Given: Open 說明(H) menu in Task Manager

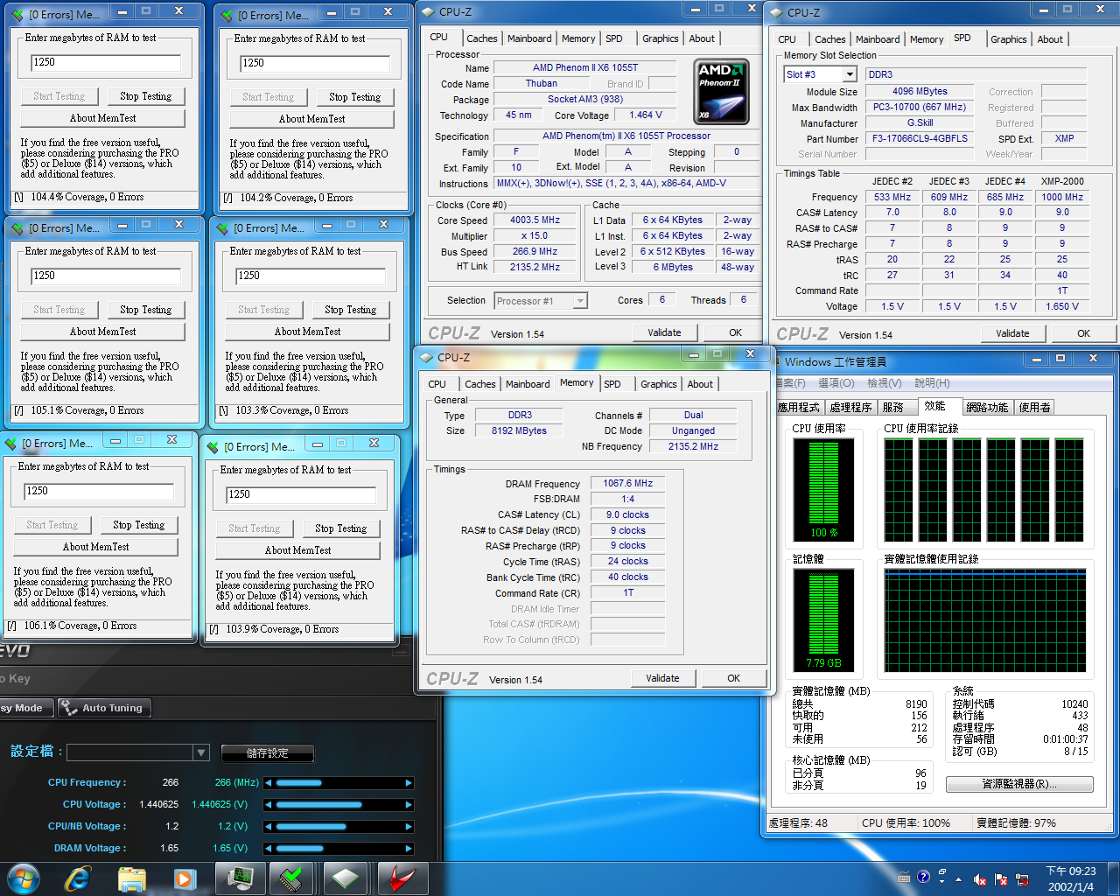Looking at the screenshot, I should click(932, 383).
